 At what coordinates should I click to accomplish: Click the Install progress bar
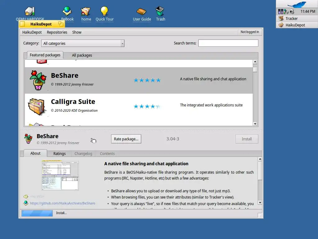[x=37, y=213]
